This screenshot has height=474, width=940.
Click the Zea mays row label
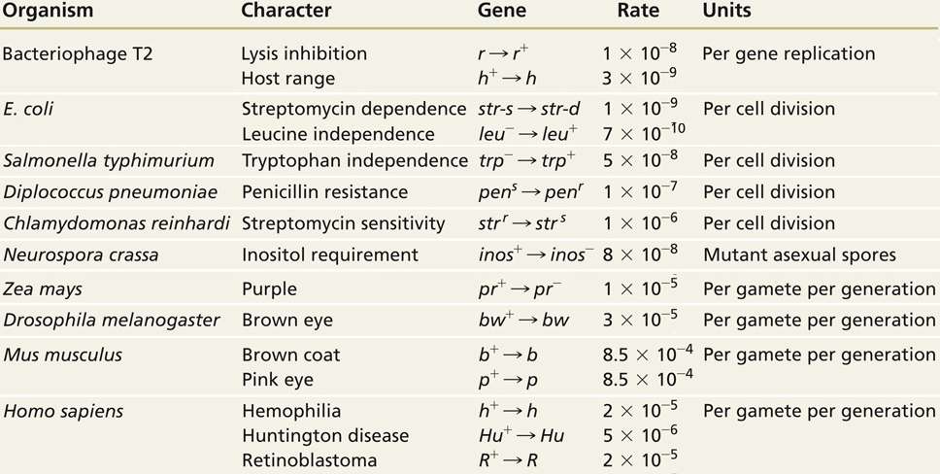[41, 288]
